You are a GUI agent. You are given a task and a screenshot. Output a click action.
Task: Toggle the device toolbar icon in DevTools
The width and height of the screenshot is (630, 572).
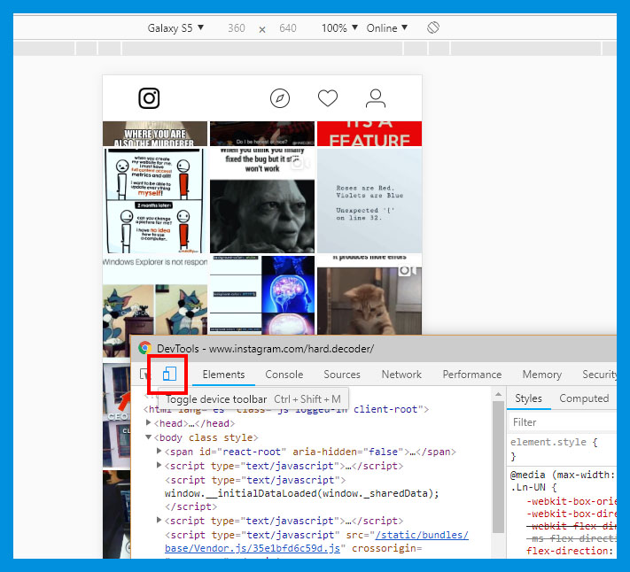tap(169, 375)
